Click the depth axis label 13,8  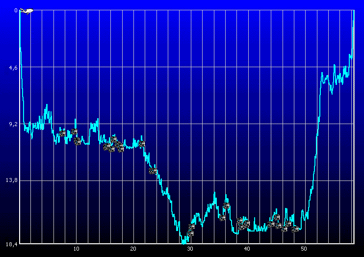pos(12,180)
